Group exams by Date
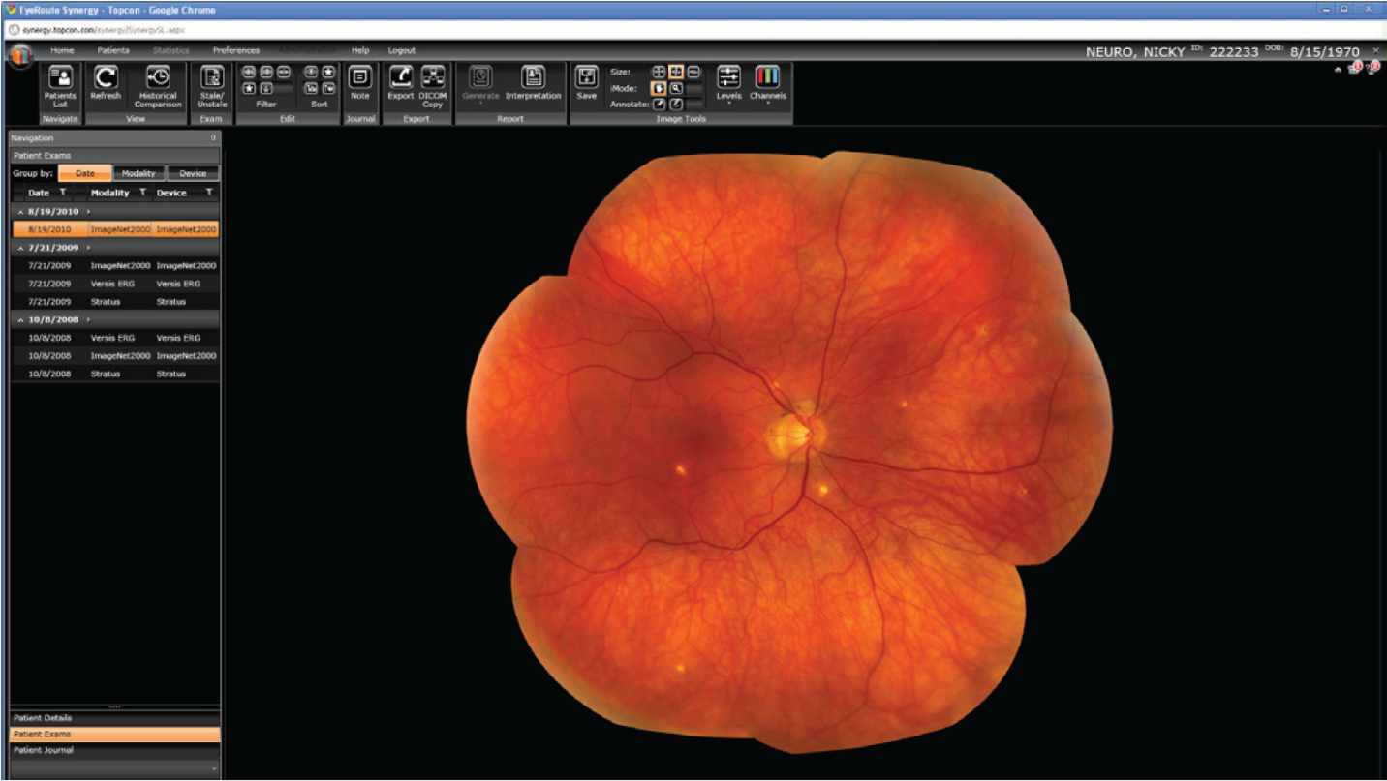This screenshot has height=781, width=1387. click(85, 173)
